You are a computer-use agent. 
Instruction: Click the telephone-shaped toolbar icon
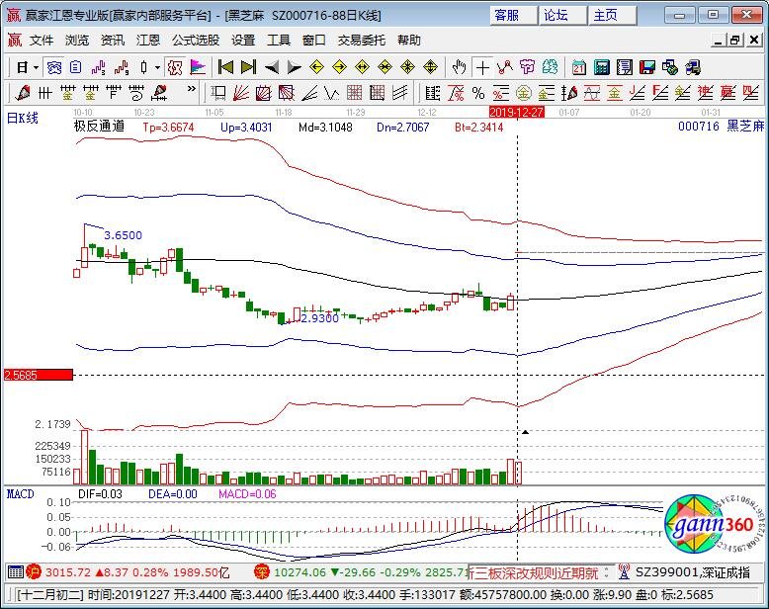[54, 67]
